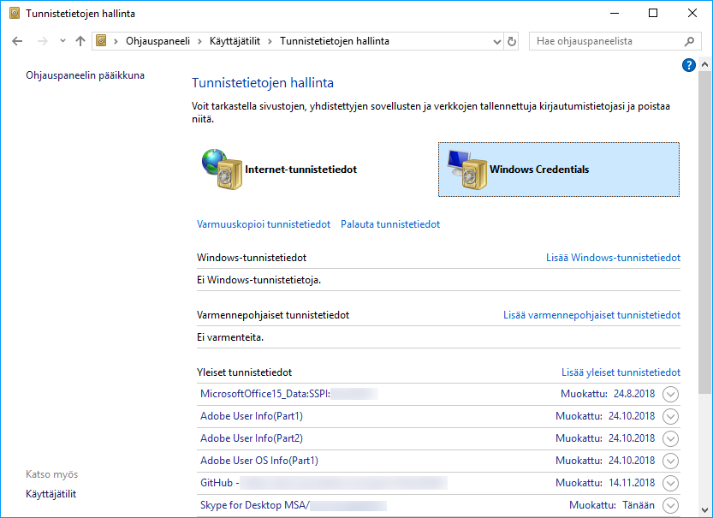
Task: Expand the Adobe User OS Info(Part1) entry
Action: coord(670,461)
